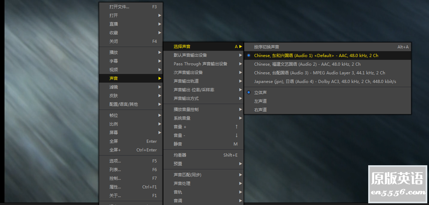429x205 pixels.
Task: Click the 原版英语 en5556.com watermark logo
Action: [x=397, y=184]
